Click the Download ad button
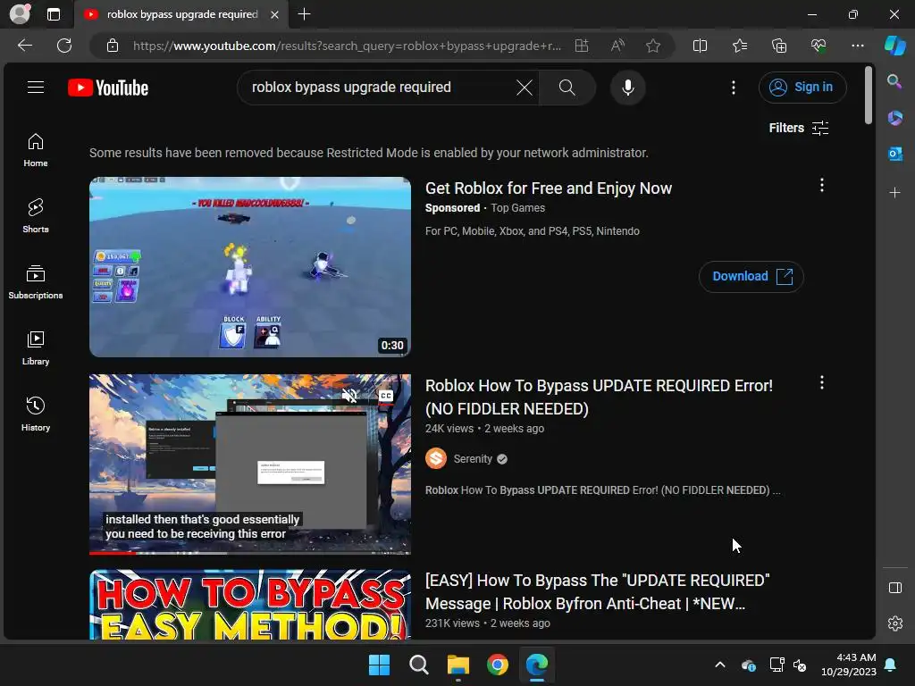Viewport: 915px width, 686px height. click(x=751, y=277)
